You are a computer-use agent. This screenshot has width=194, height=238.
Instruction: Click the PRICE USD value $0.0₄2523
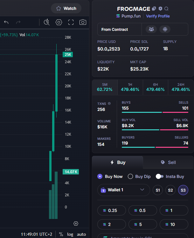pyautogui.click(x=109, y=49)
